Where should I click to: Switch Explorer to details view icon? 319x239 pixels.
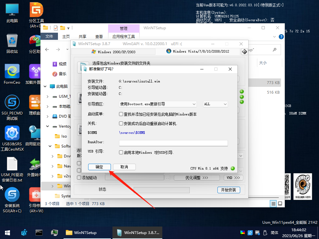click(x=274, y=204)
